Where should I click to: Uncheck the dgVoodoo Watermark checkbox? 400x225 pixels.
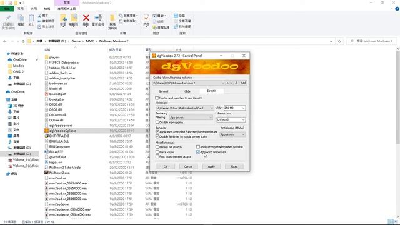(198, 152)
